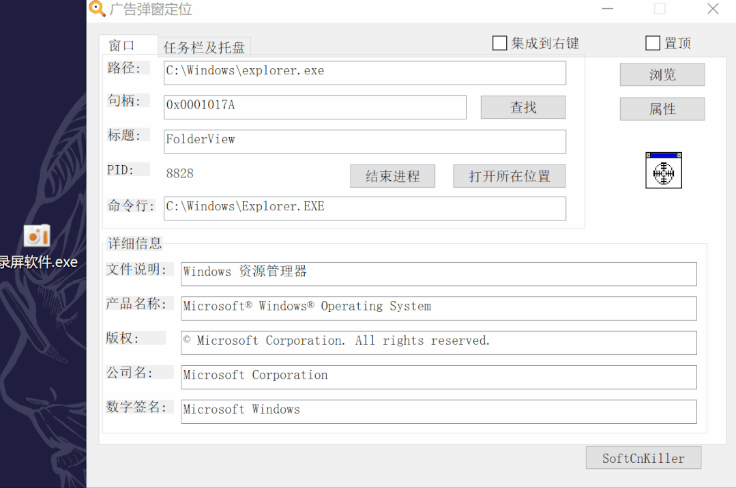
Task: Switch to the 窗口 tab
Action: click(128, 46)
